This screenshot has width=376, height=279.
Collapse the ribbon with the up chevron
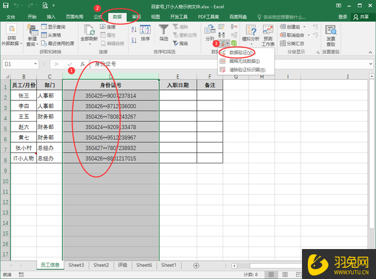(x=370, y=52)
